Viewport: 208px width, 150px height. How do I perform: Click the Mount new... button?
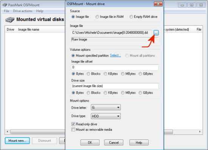17,141
